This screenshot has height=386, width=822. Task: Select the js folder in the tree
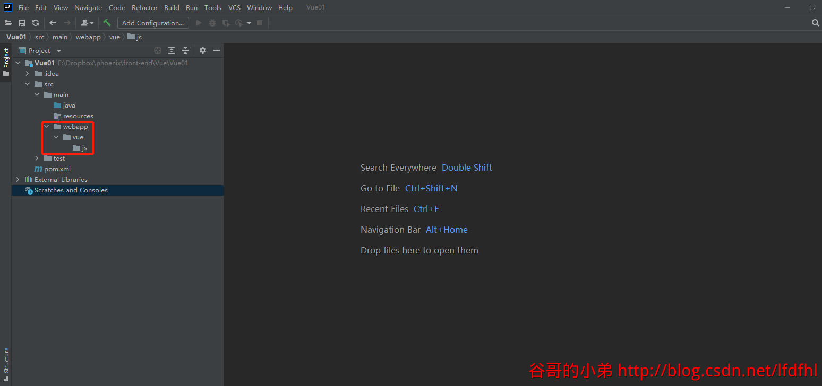click(x=84, y=148)
